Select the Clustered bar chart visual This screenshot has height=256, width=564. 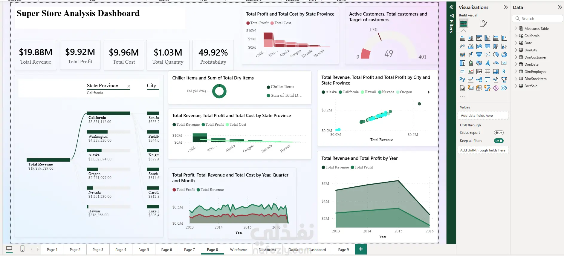point(479,38)
